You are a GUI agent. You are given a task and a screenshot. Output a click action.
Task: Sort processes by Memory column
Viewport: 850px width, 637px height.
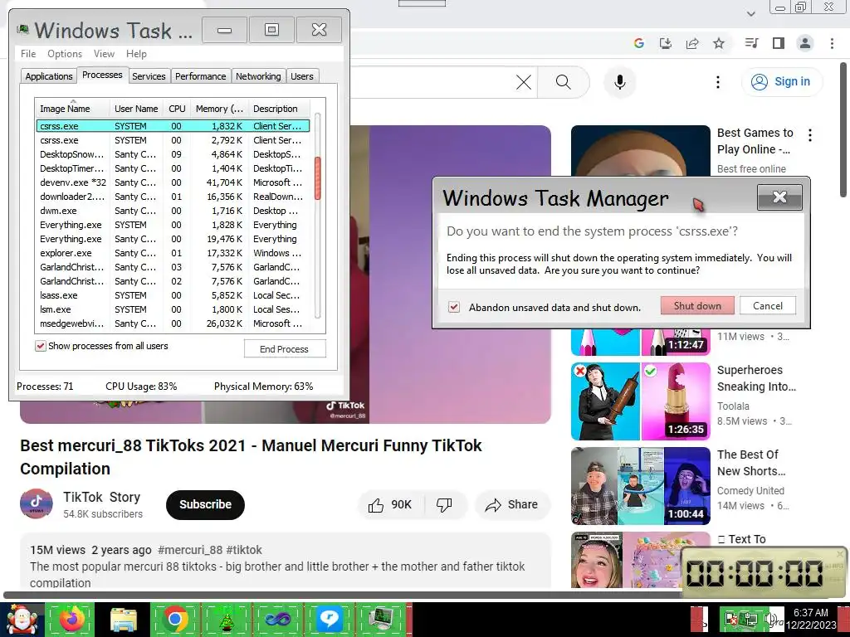tap(219, 109)
